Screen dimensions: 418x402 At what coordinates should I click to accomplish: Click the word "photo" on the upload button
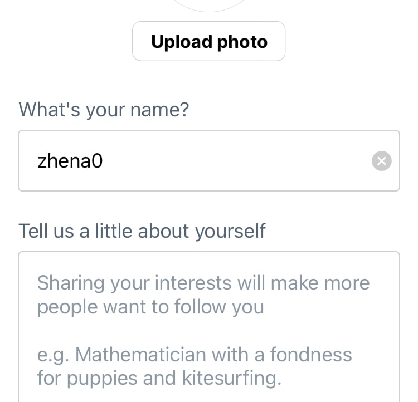click(x=242, y=42)
